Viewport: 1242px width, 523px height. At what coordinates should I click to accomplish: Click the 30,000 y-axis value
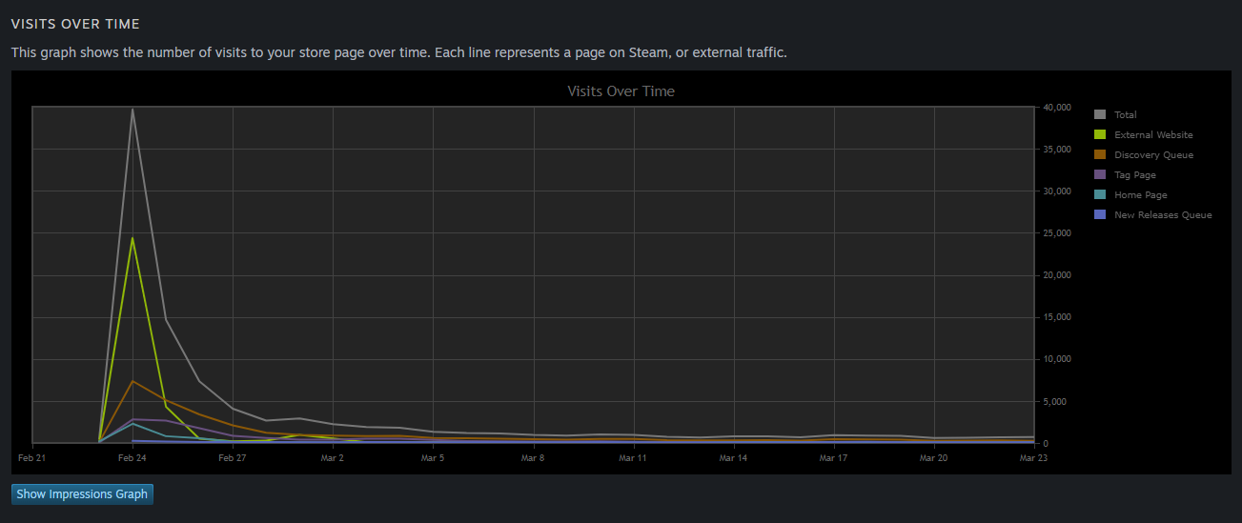point(1058,191)
